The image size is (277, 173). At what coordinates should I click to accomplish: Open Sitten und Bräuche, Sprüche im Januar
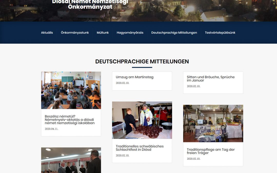(x=211, y=79)
